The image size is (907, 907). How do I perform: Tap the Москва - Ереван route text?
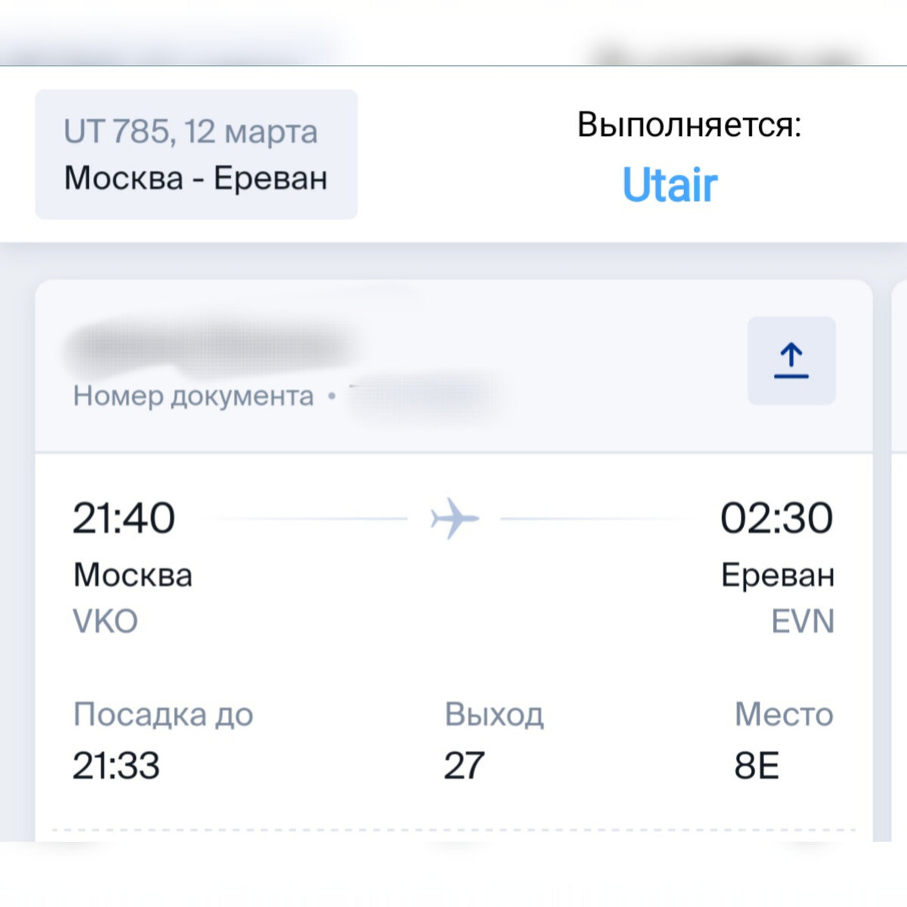click(x=196, y=178)
